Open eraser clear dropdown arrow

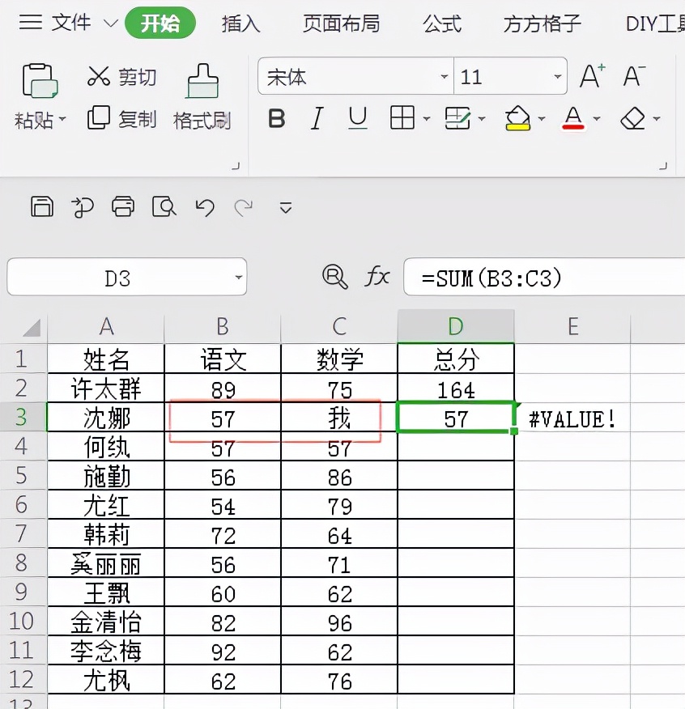click(657, 119)
